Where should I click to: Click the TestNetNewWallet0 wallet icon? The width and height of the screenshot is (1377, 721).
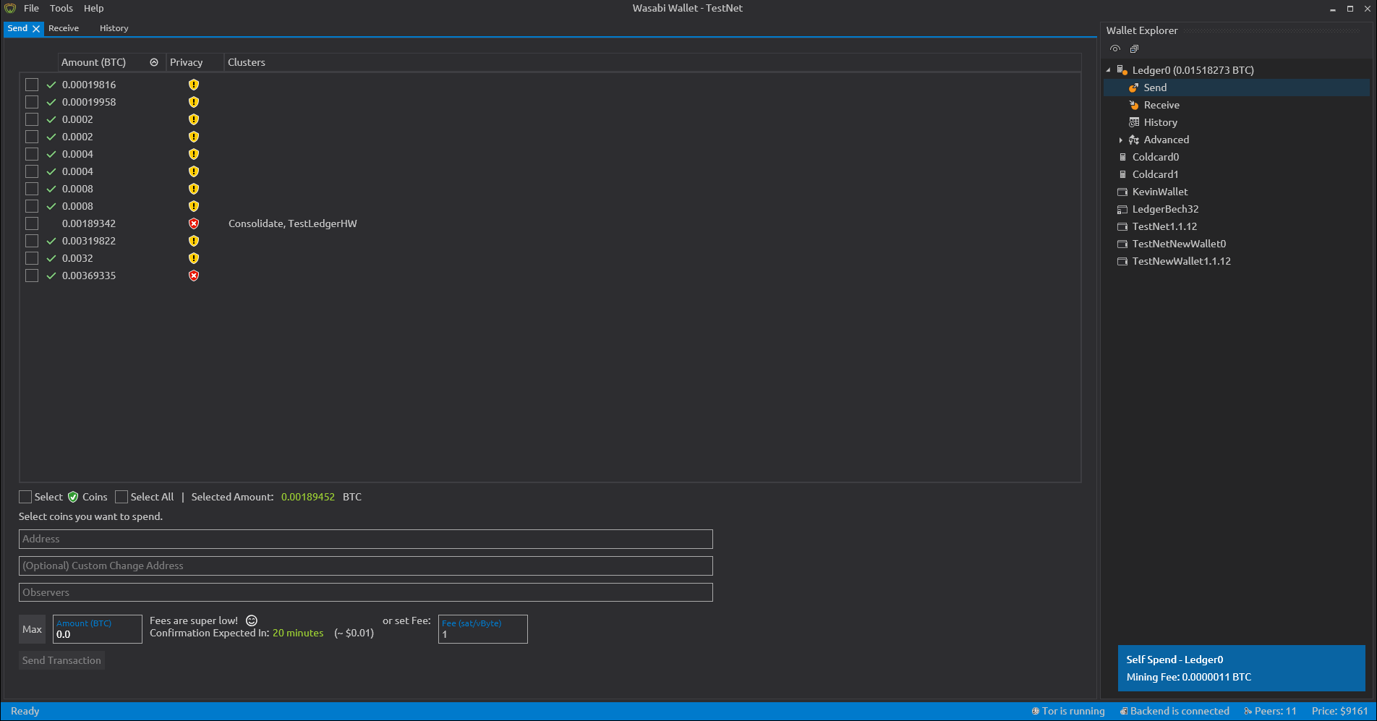coord(1122,244)
